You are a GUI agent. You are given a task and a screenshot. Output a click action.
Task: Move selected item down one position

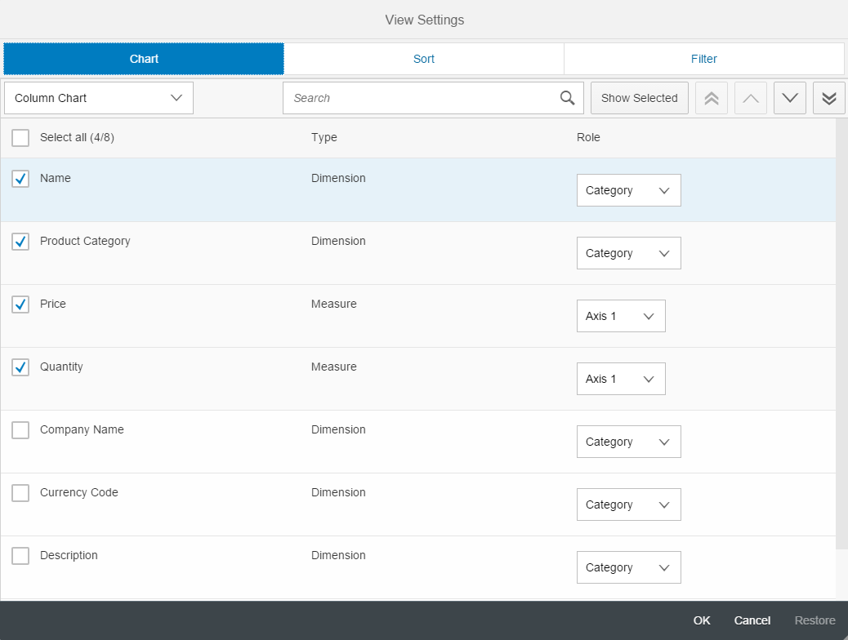pos(789,98)
